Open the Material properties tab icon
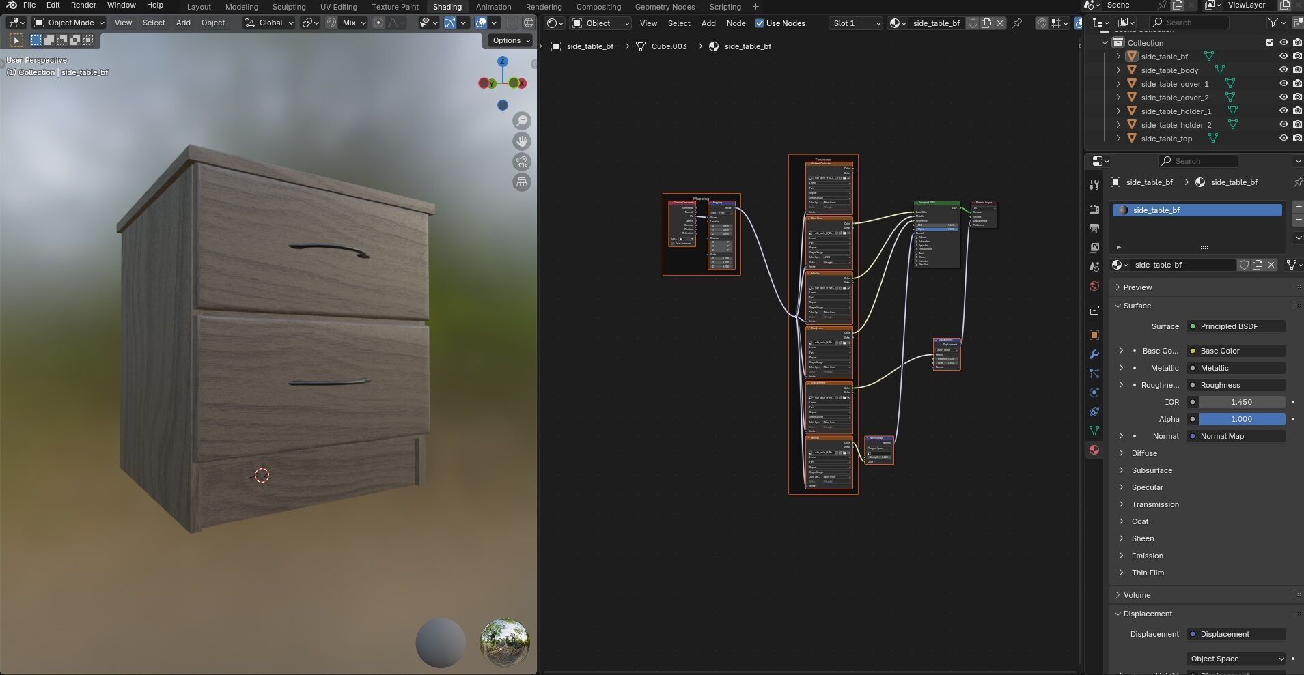 (1094, 450)
